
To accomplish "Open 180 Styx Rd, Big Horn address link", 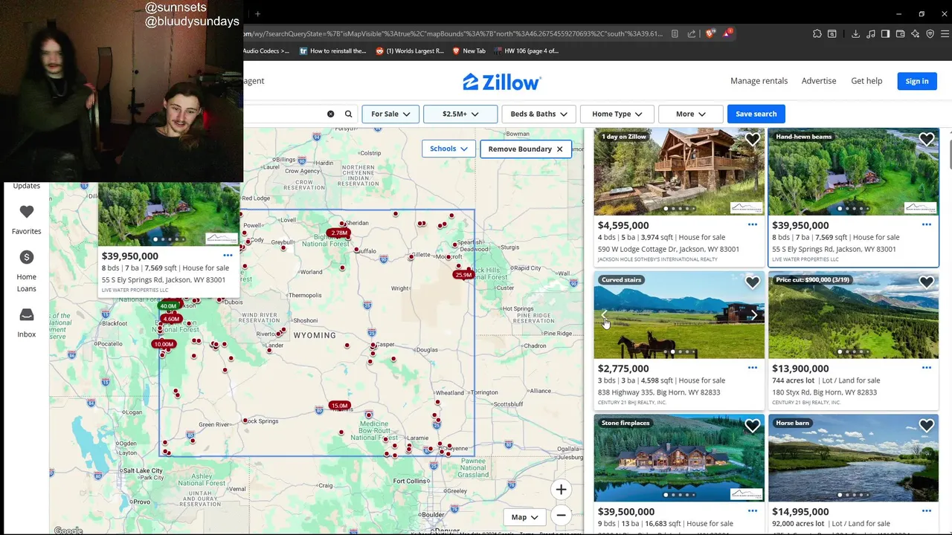I will click(x=824, y=392).
